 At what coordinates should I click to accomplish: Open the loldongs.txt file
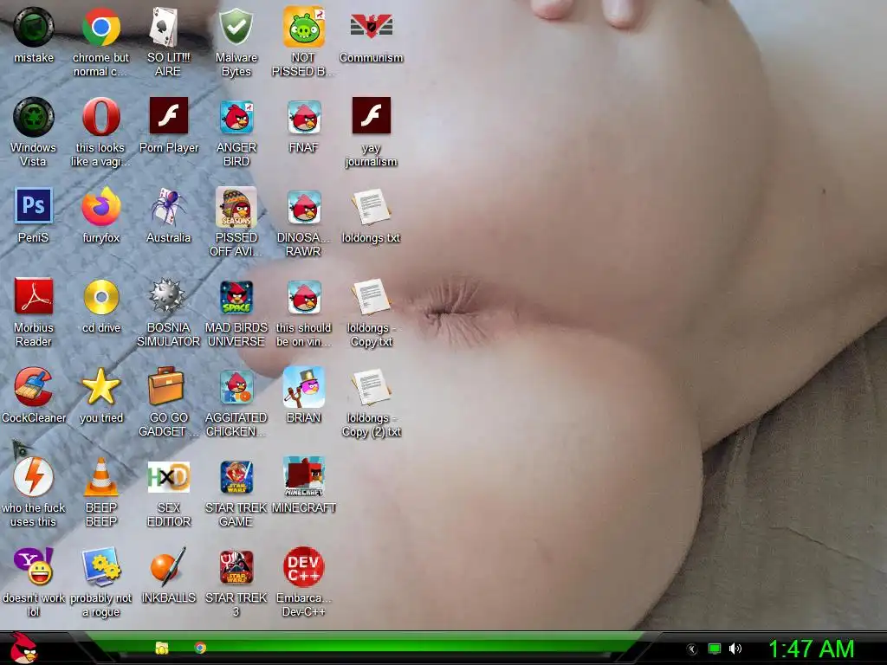(x=371, y=207)
